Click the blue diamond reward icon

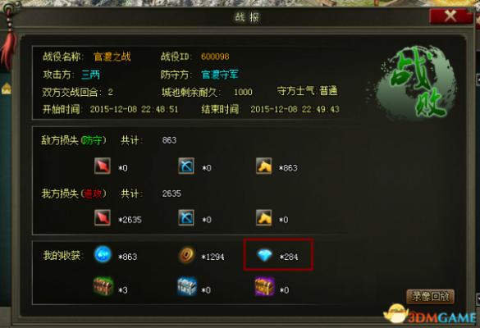point(264,255)
